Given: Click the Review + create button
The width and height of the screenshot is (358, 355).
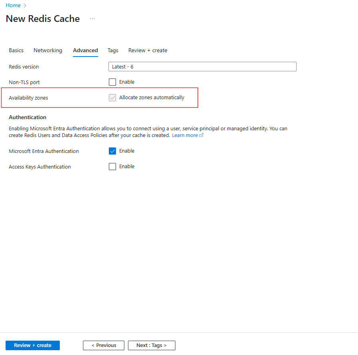Looking at the screenshot, I should pos(32,345).
